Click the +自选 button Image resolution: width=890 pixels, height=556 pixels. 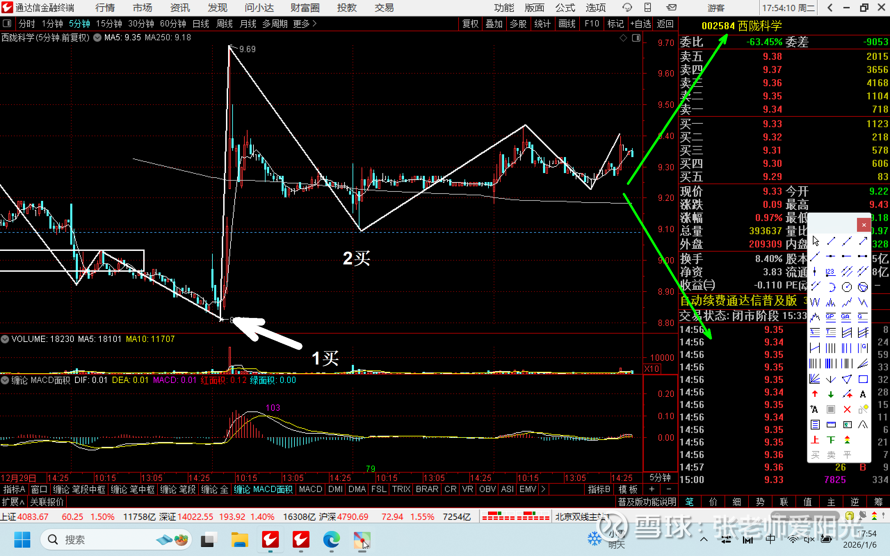coord(640,24)
